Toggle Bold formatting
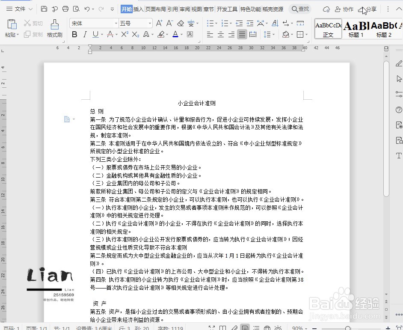This screenshot has height=330, width=403. point(74,34)
